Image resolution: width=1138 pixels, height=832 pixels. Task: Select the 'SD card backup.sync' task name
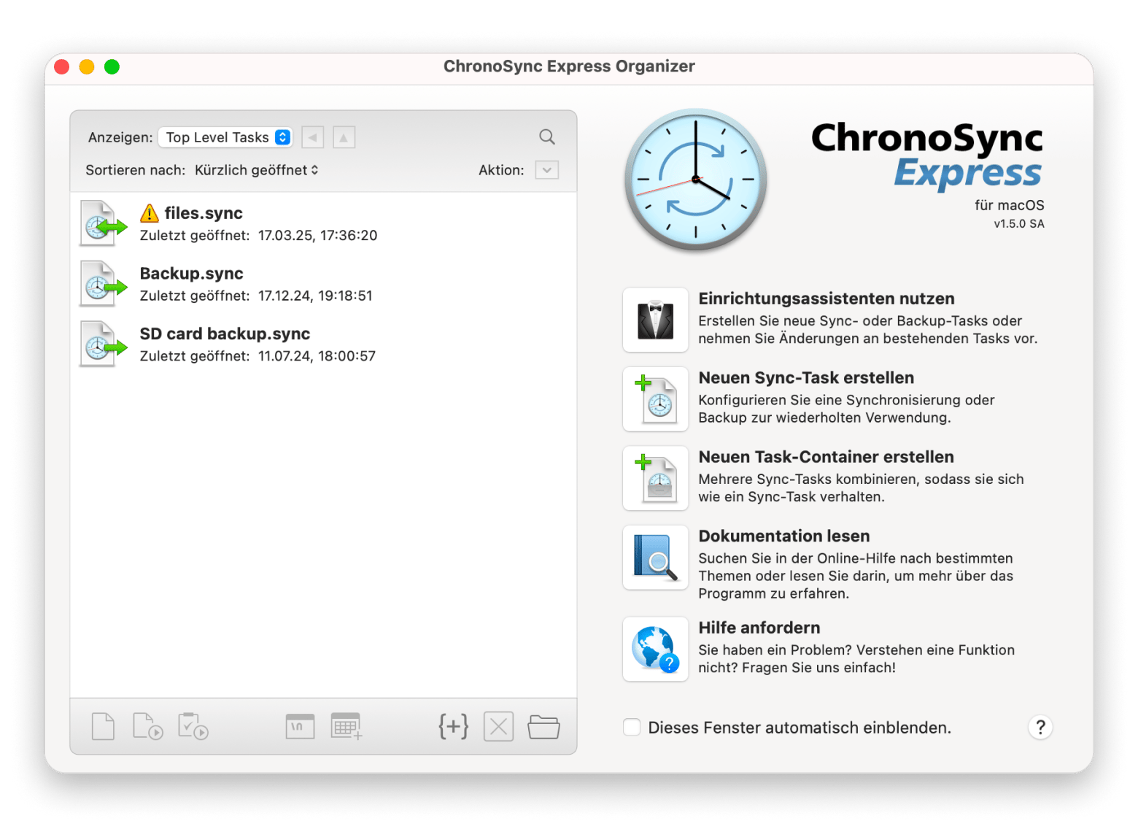click(225, 334)
